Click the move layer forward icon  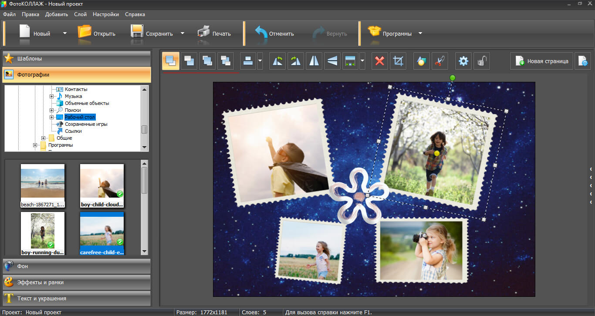coord(207,61)
